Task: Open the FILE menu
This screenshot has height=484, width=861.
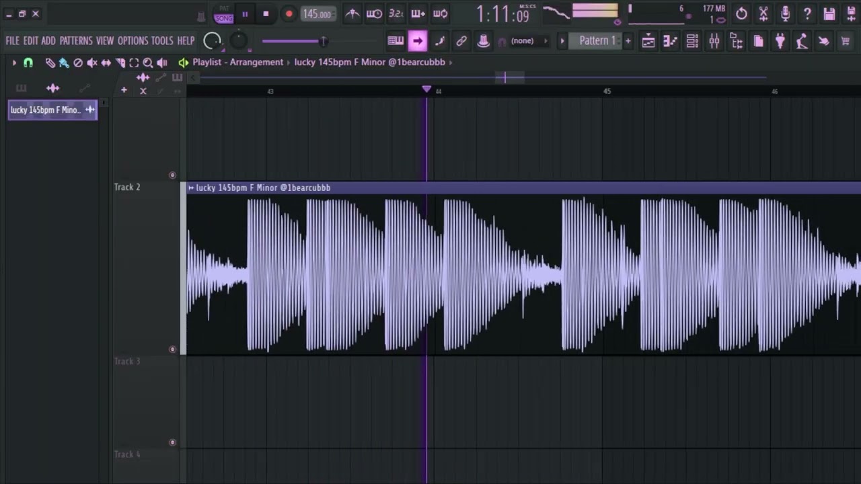Action: click(13, 41)
